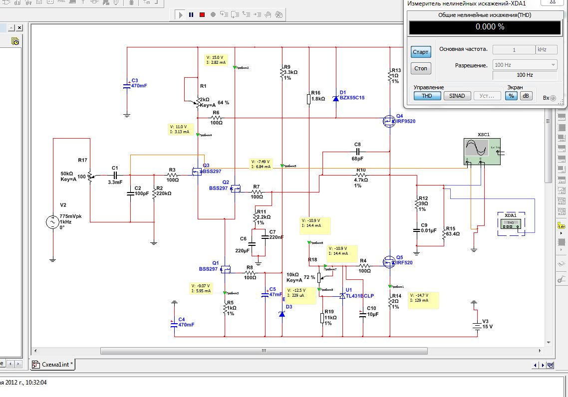568x397 pixels.
Task: Click the Step Over debug icon
Action: click(235, 15)
